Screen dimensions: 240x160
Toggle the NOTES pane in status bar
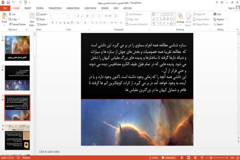[154, 158]
